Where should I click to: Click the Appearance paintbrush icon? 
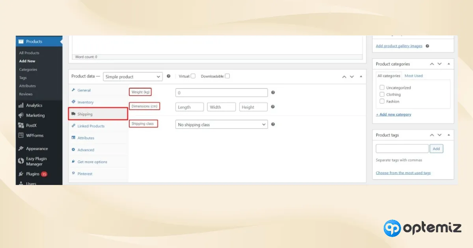click(21, 149)
